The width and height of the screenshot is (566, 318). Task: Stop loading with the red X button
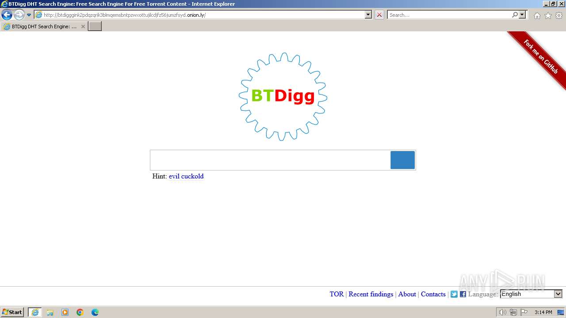[x=379, y=15]
